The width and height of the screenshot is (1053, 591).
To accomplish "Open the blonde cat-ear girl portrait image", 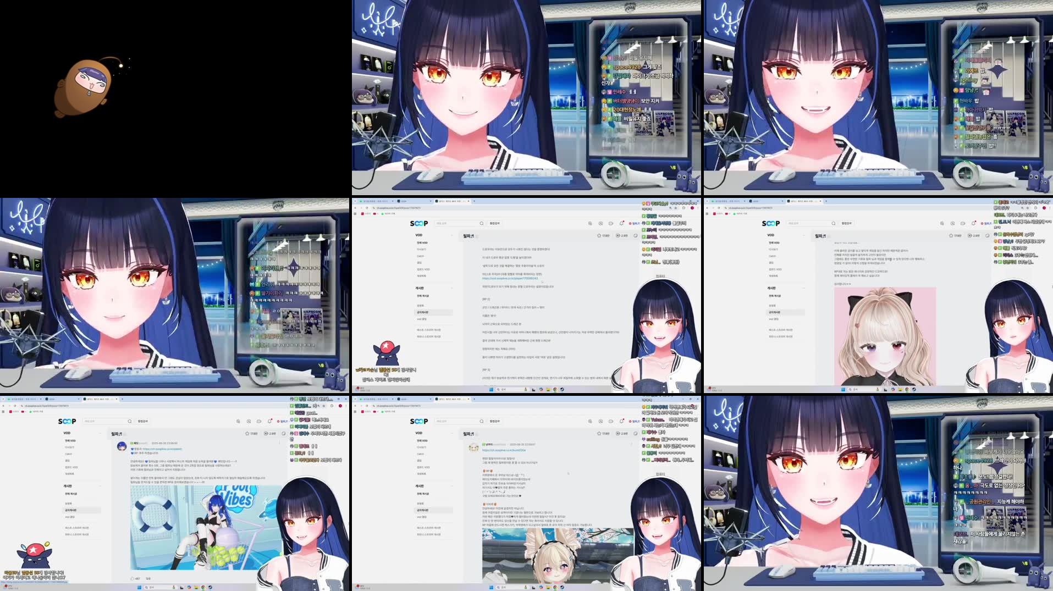I will [x=885, y=336].
